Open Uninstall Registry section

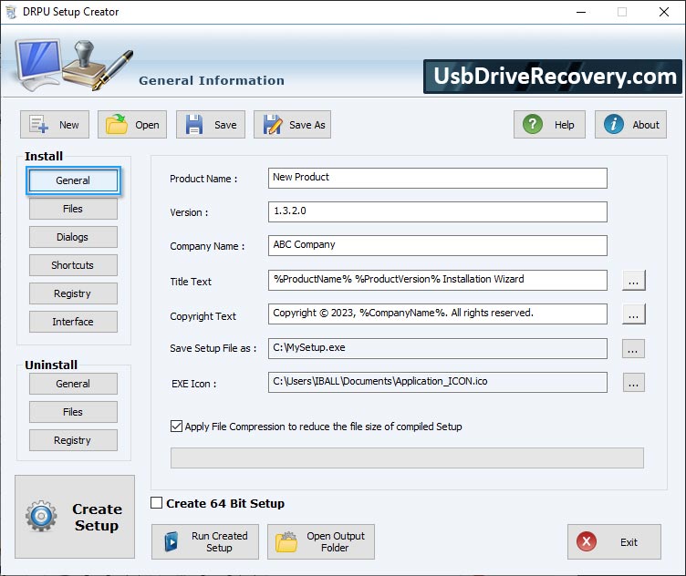point(73,440)
